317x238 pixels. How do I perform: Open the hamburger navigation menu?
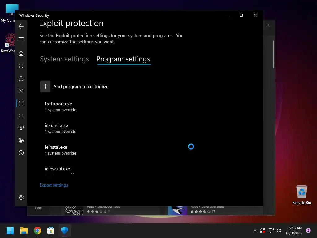pyautogui.click(x=21, y=39)
